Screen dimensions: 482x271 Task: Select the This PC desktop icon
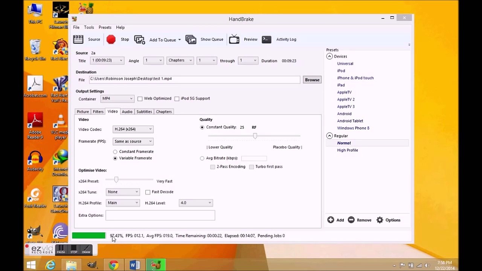click(35, 13)
